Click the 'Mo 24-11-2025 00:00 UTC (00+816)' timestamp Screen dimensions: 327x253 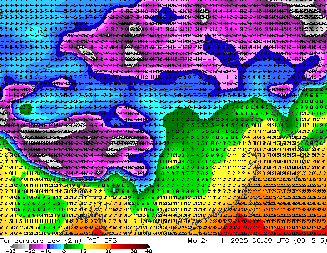point(257,241)
